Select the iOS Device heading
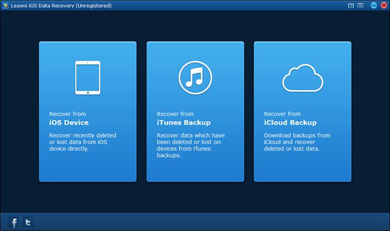This screenshot has width=390, height=231. 69,122
